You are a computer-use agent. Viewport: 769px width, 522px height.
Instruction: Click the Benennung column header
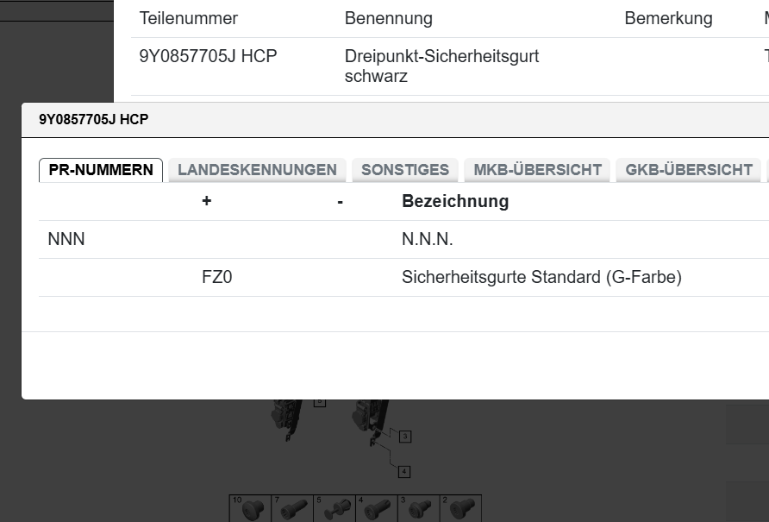tap(389, 18)
